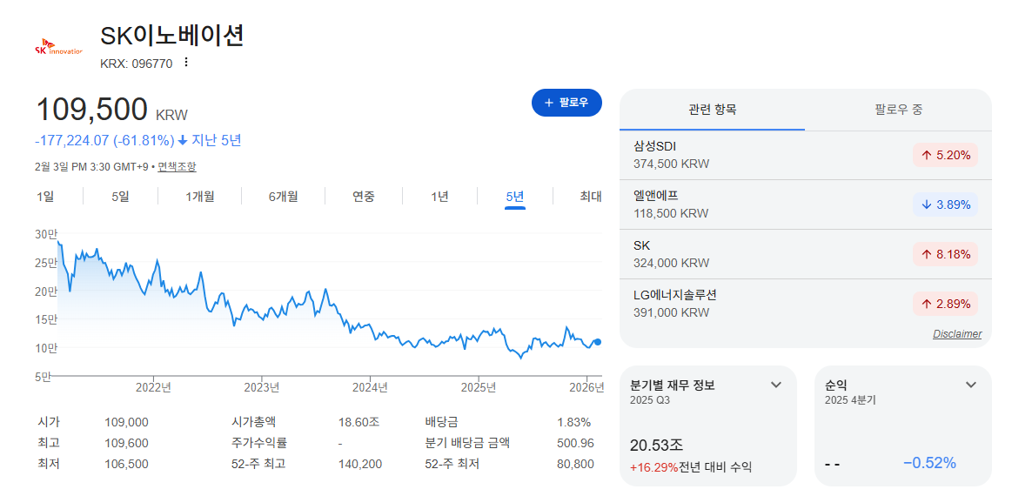
Task: Click the -177,224.07 (-61.81%) change text
Action: (x=104, y=141)
